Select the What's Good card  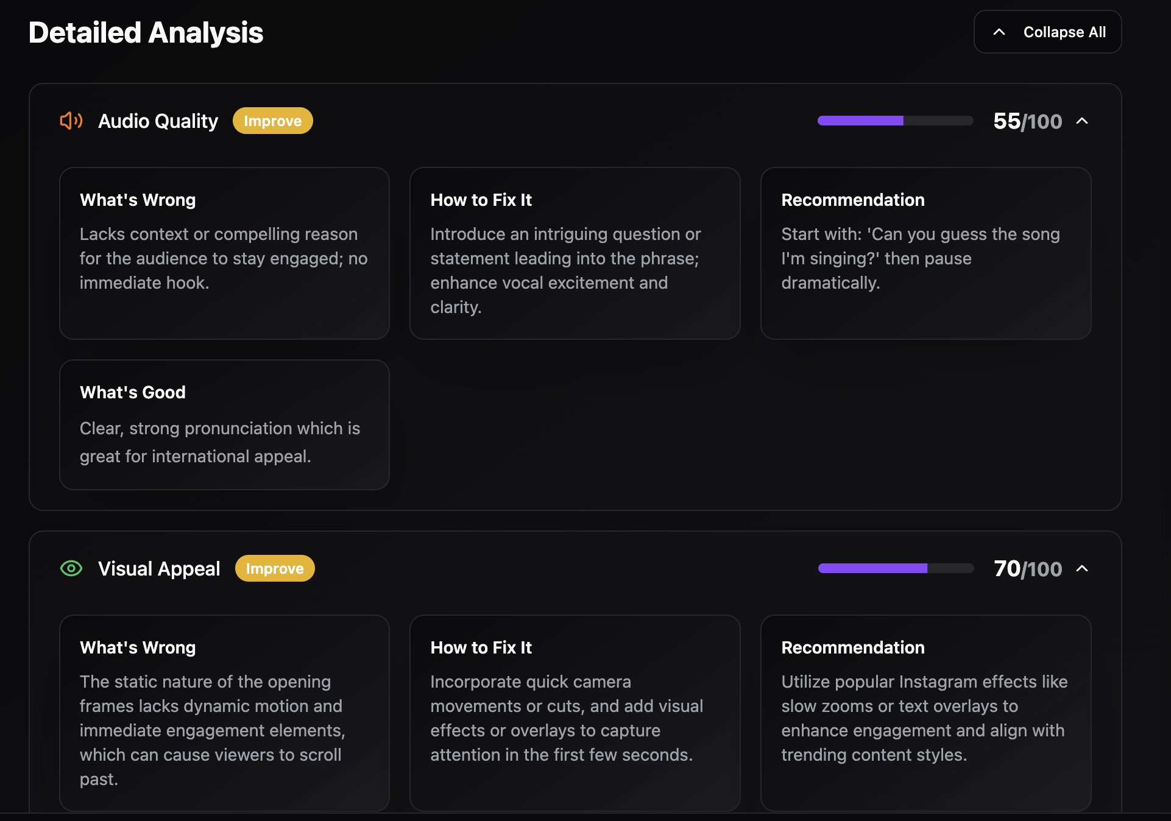pyautogui.click(x=224, y=425)
